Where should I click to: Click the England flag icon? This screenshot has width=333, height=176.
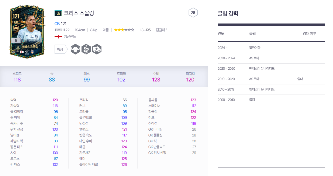[58, 36]
